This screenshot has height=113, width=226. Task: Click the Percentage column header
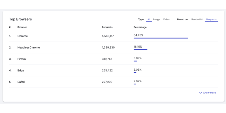point(140,27)
